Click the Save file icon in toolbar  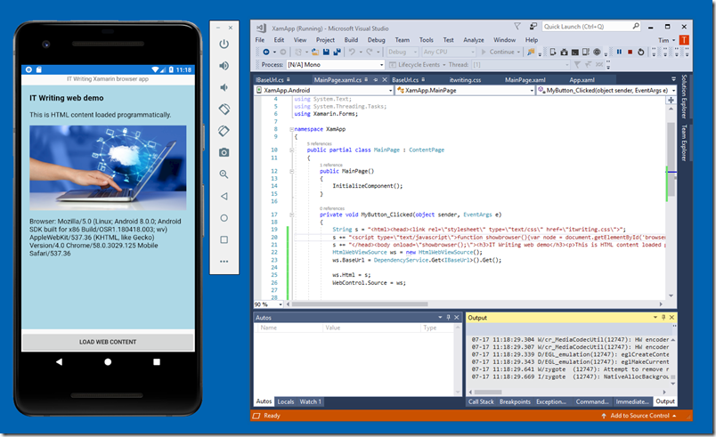[x=326, y=52]
